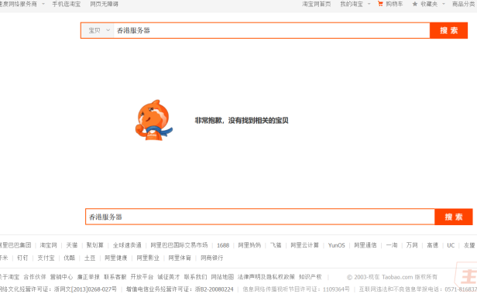
Task: Open the UC footer link
Action: coord(451,245)
